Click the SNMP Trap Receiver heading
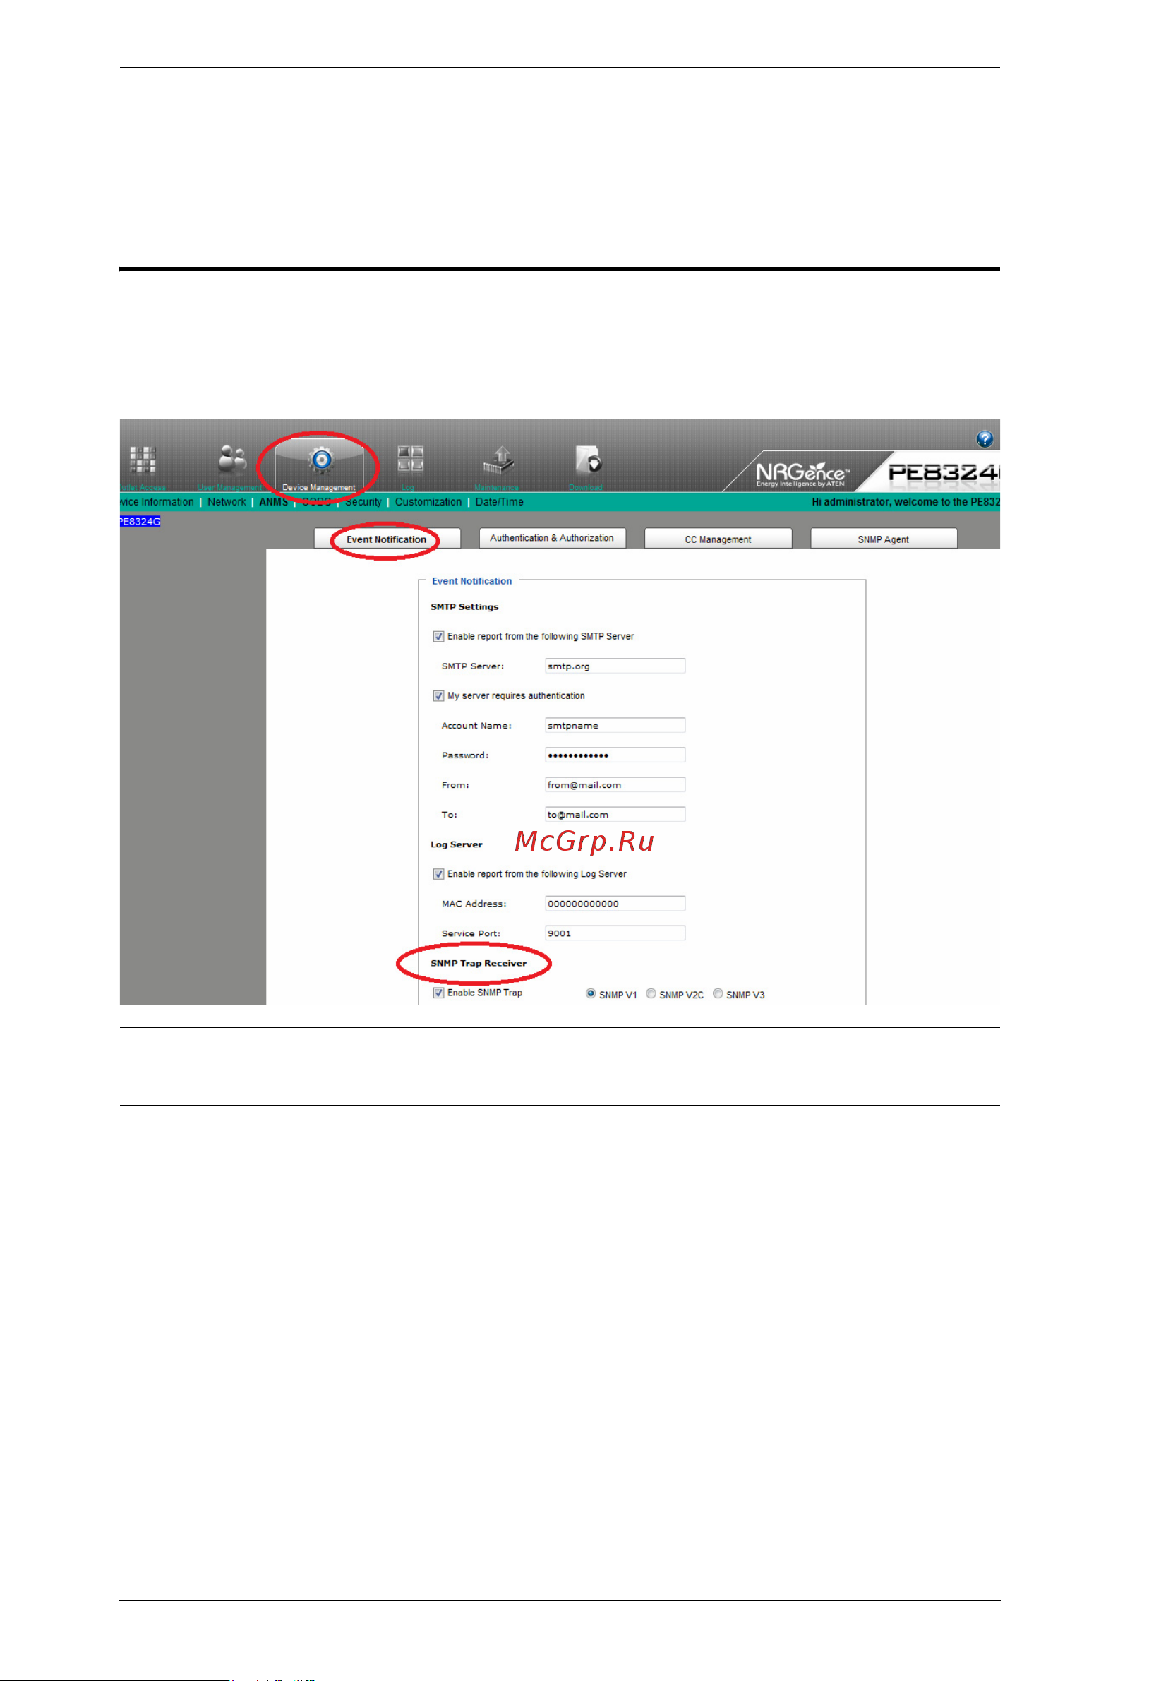 (478, 964)
